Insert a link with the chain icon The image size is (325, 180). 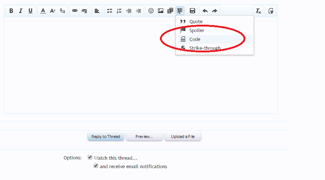(x=75, y=11)
